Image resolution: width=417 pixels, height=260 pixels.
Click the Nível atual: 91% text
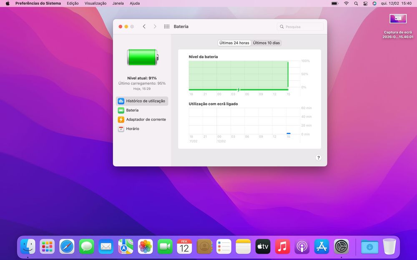point(142,78)
